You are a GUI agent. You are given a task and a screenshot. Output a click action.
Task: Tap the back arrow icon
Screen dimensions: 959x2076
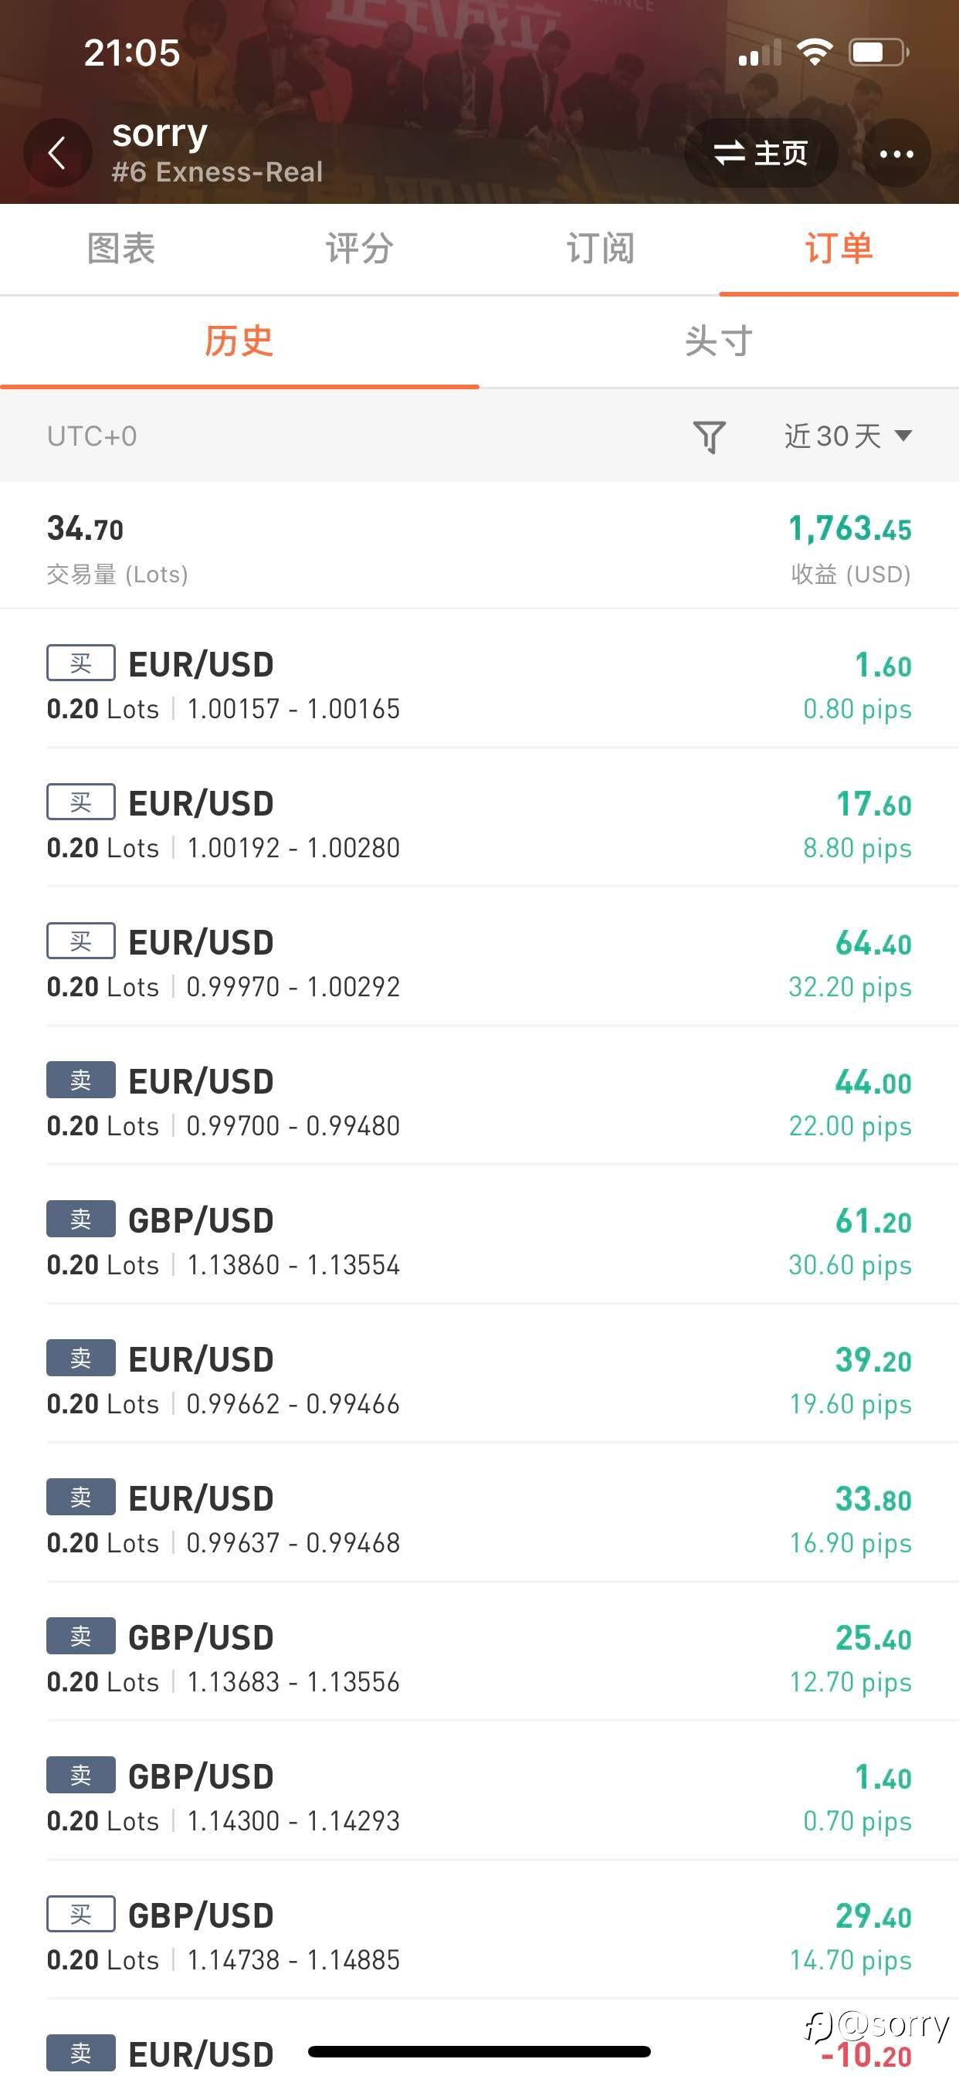56,153
